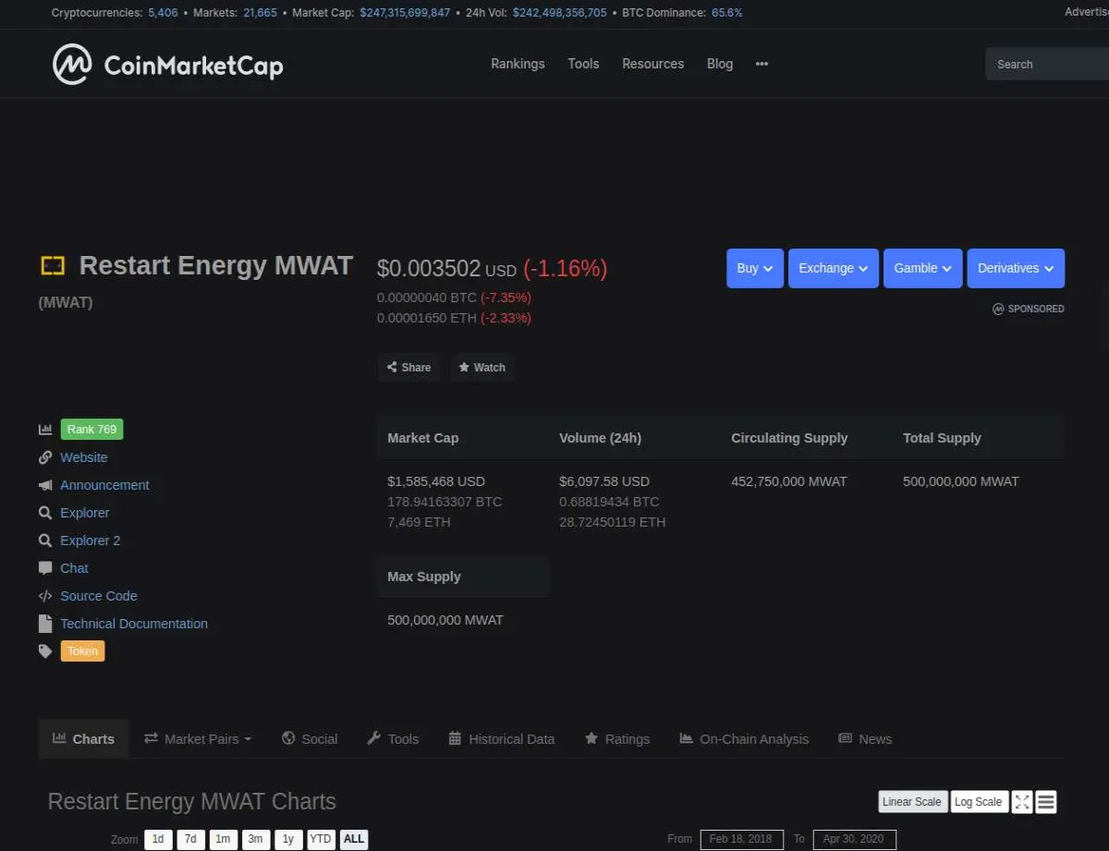Set chart zoom to ALL
Image resolution: width=1109 pixels, height=851 pixels.
[354, 839]
